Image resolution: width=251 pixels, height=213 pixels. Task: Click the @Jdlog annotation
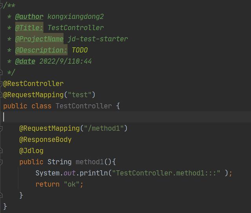(31, 150)
